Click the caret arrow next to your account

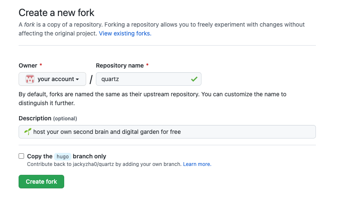coord(77,79)
